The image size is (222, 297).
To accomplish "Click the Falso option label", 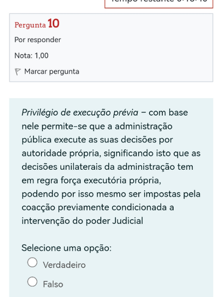I will (x=53, y=285).
